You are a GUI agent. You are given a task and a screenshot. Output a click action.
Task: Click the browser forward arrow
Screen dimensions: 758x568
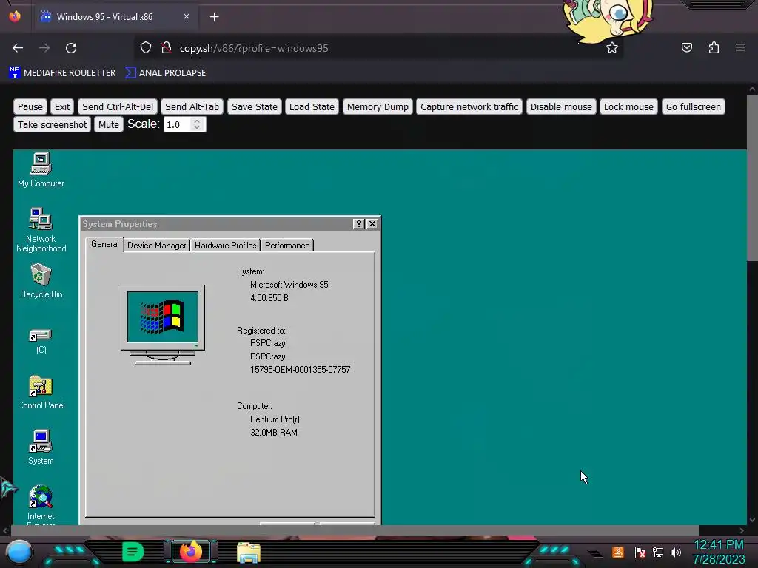[x=44, y=48]
